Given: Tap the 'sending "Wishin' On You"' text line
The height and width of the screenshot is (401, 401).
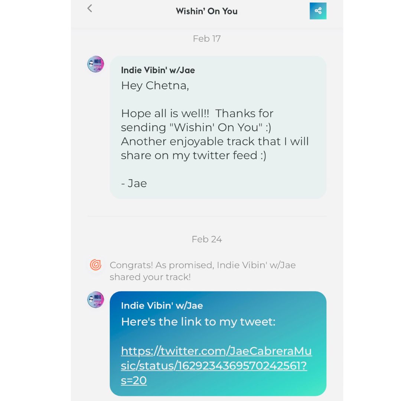Looking at the screenshot, I should pos(196,127).
